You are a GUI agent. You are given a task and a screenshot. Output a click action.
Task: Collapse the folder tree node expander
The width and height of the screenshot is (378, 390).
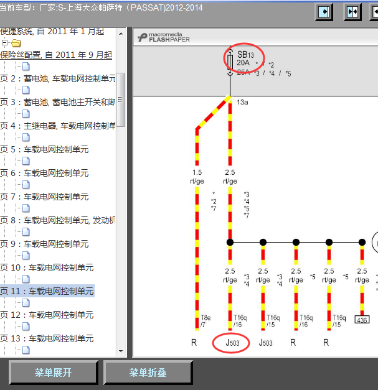pyautogui.click(x=4, y=43)
